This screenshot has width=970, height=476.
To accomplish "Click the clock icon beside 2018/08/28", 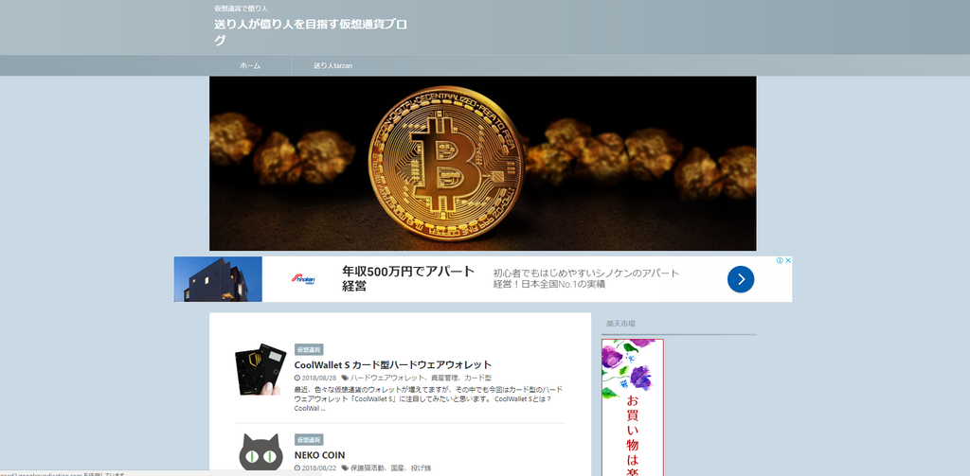I will click(x=296, y=378).
